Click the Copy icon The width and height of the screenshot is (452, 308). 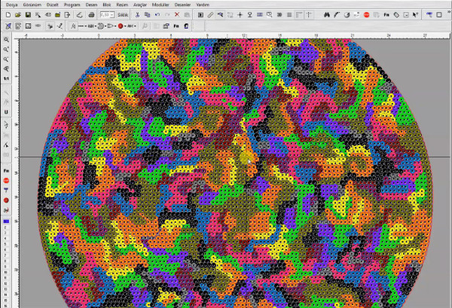pos(148,15)
